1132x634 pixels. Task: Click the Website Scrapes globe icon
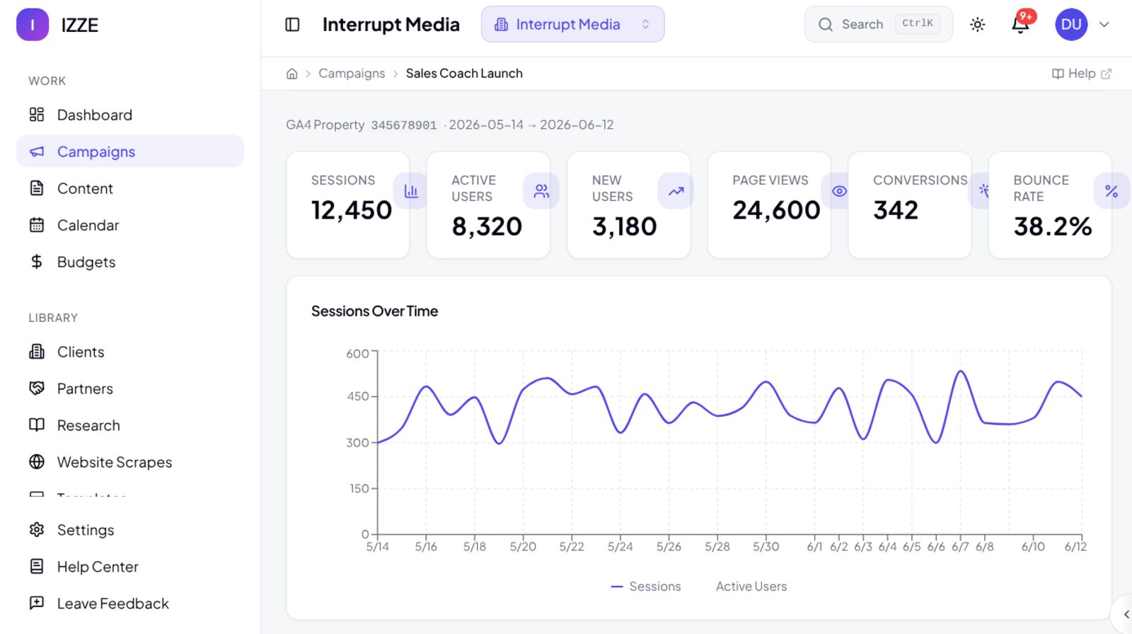pos(37,462)
